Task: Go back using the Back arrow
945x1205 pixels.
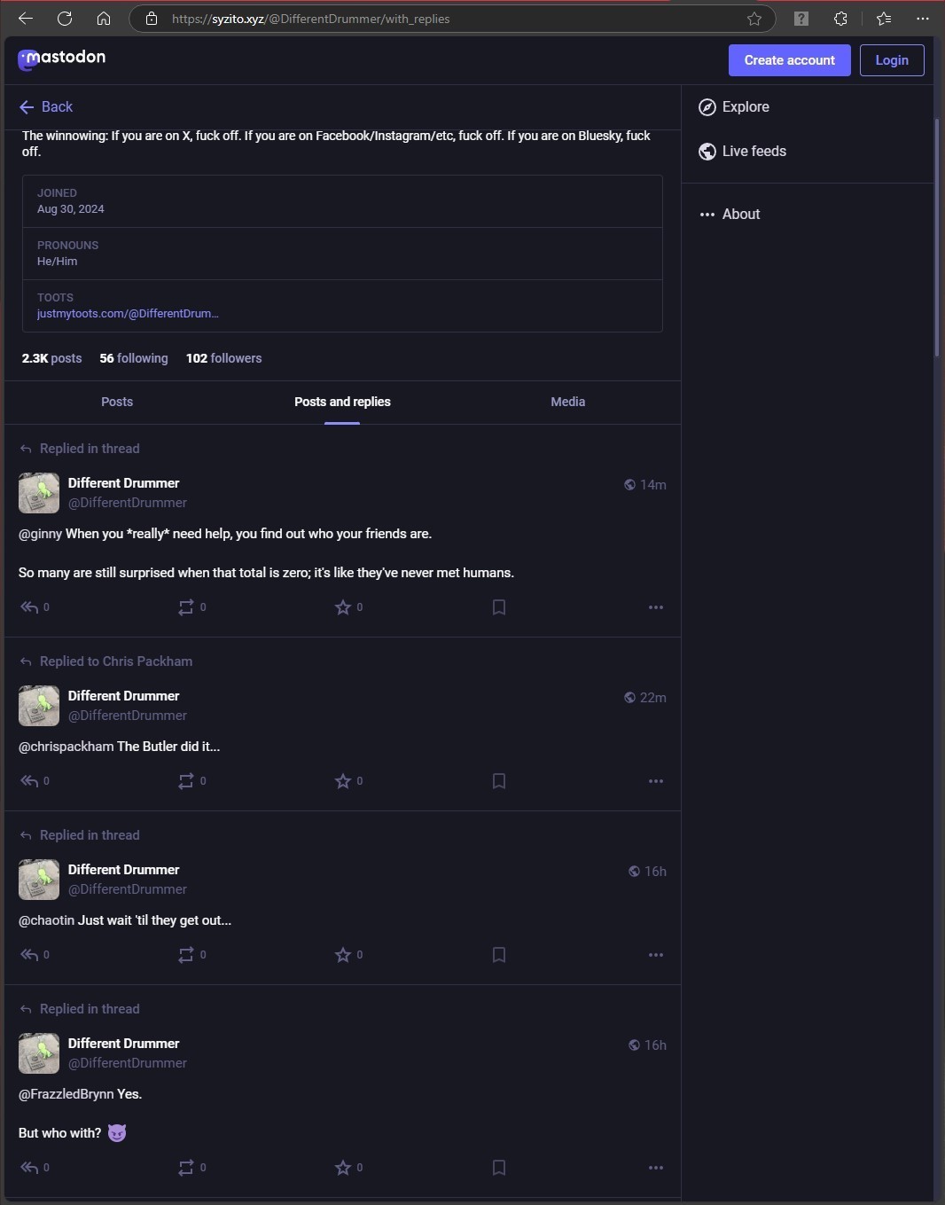Action: click(x=46, y=107)
